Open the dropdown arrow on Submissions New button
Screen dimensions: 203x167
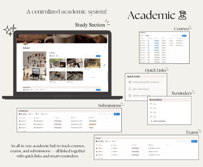pos(119,114)
